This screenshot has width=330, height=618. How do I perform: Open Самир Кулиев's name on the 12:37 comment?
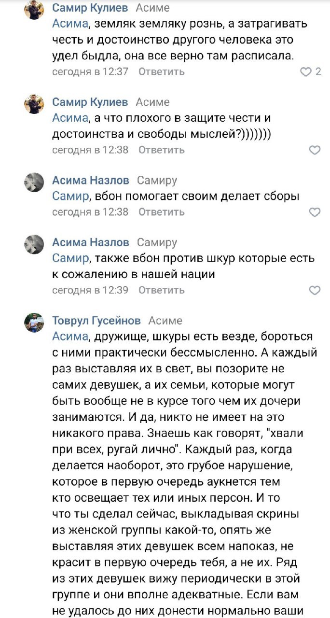(x=90, y=8)
